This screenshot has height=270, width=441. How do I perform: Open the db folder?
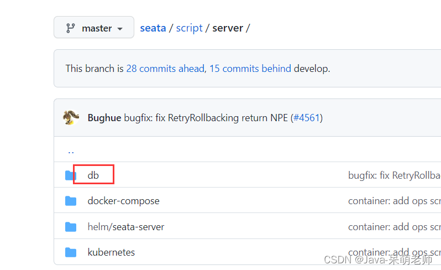93,175
